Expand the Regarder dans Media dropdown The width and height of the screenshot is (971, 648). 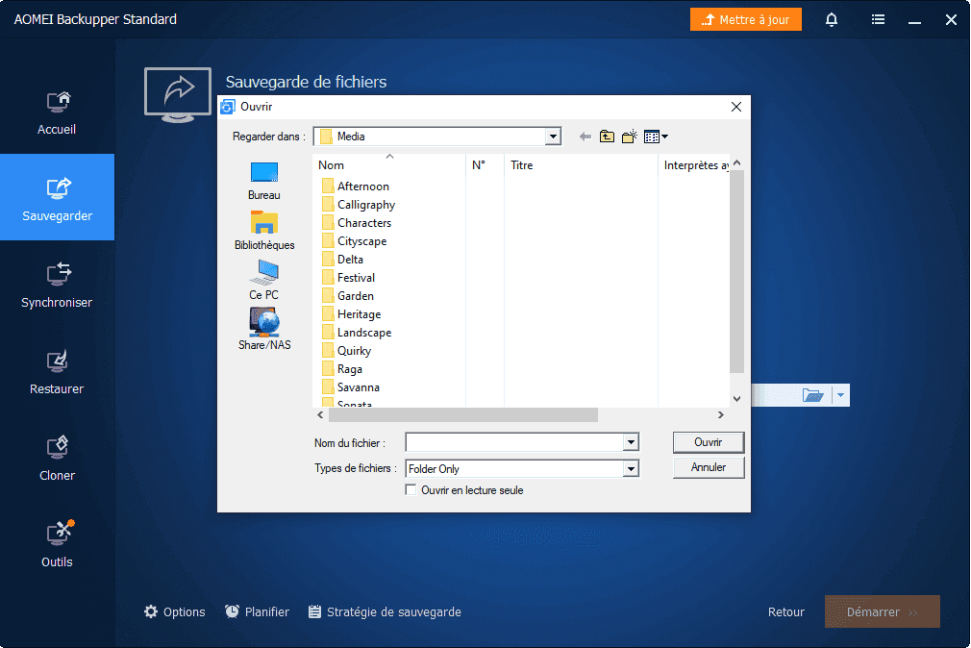(553, 137)
